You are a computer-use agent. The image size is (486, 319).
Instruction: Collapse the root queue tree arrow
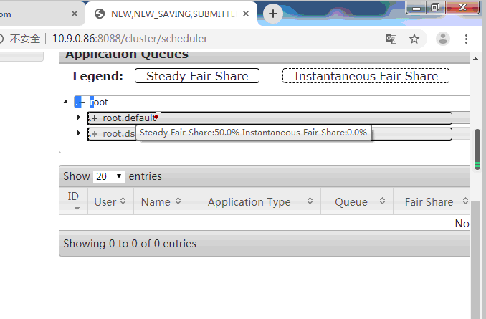pos(66,103)
